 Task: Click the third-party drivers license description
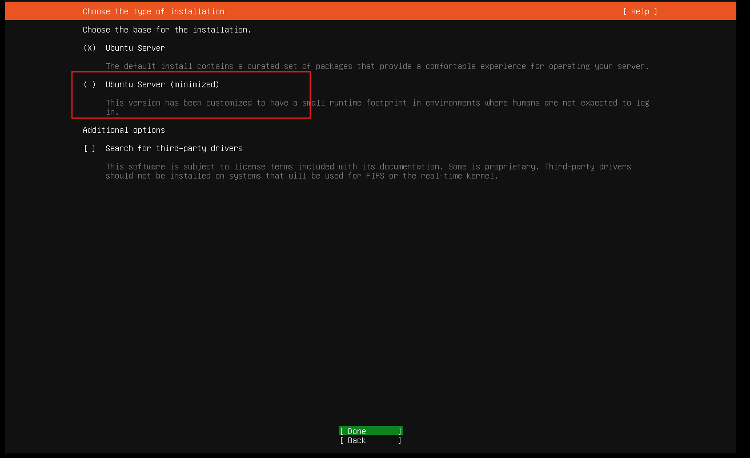click(368, 171)
